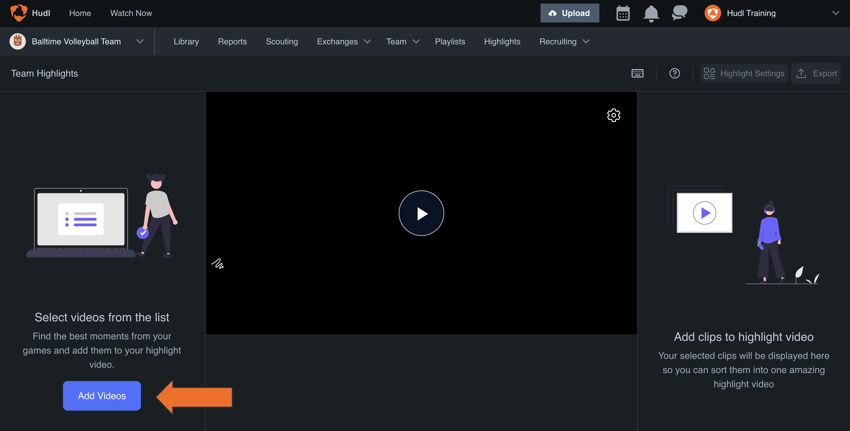Open the help question mark icon
The width and height of the screenshot is (850, 431).
(x=674, y=73)
